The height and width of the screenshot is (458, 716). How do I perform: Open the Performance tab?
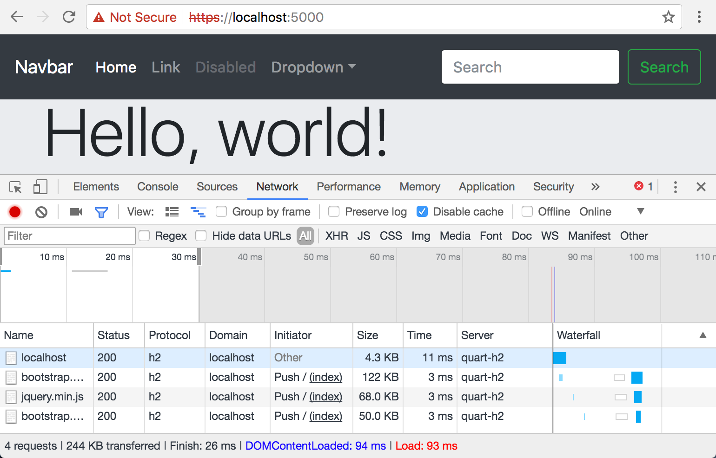point(348,187)
